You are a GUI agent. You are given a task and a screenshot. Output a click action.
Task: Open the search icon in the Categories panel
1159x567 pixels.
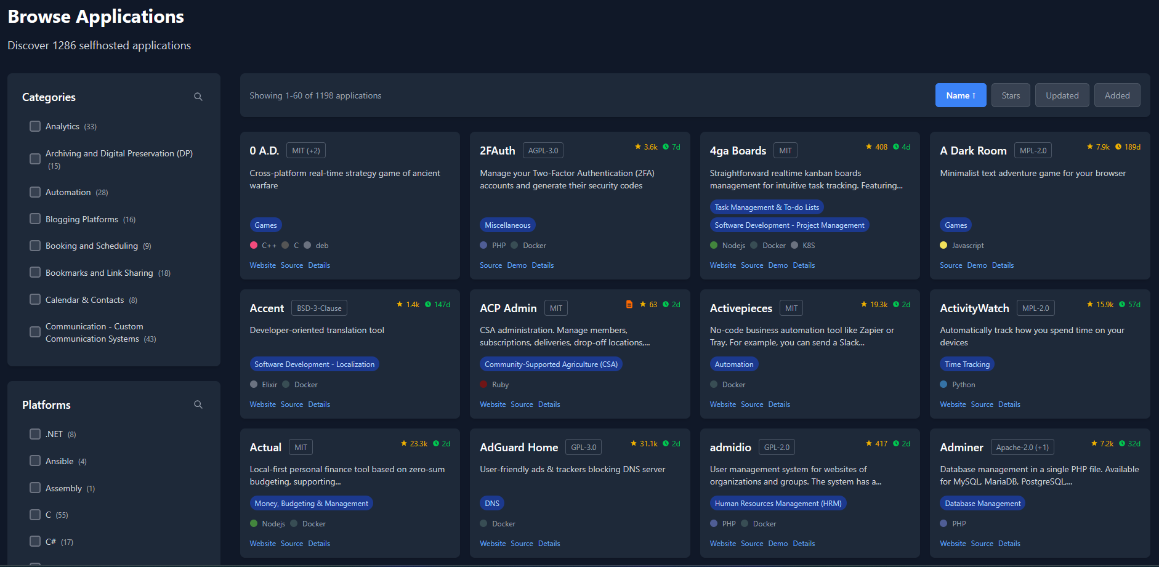[x=198, y=97]
